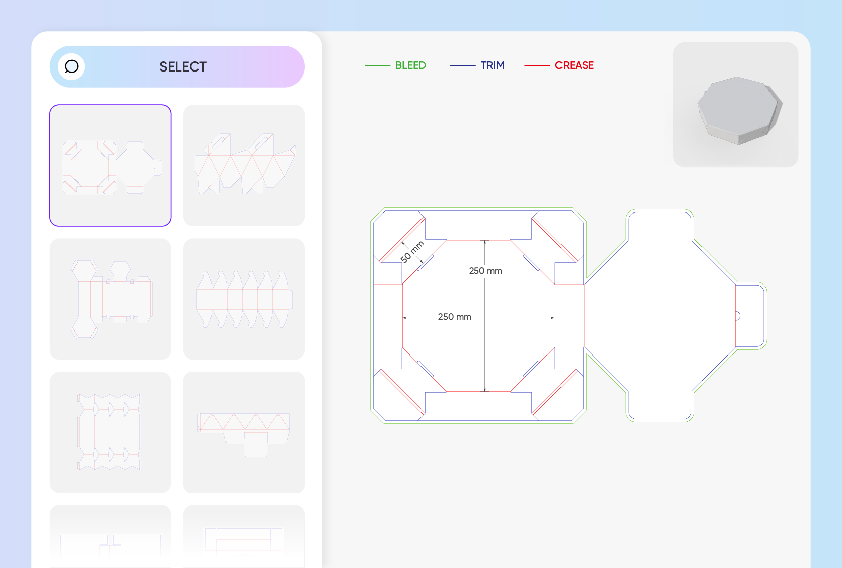Image resolution: width=842 pixels, height=568 pixels.
Task: Toggle the BLEED legend item
Action: [x=395, y=65]
